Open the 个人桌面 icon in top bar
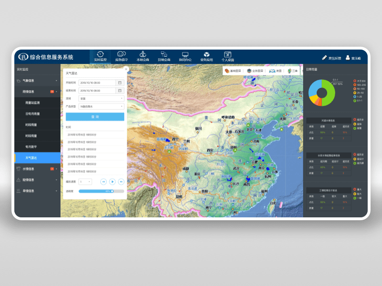 (x=228, y=54)
